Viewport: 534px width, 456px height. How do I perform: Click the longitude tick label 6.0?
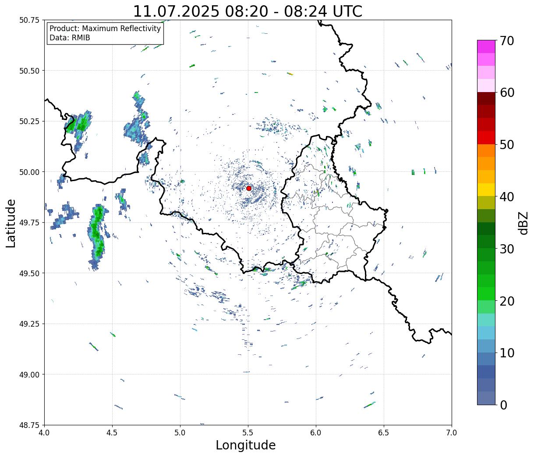tap(316, 433)
